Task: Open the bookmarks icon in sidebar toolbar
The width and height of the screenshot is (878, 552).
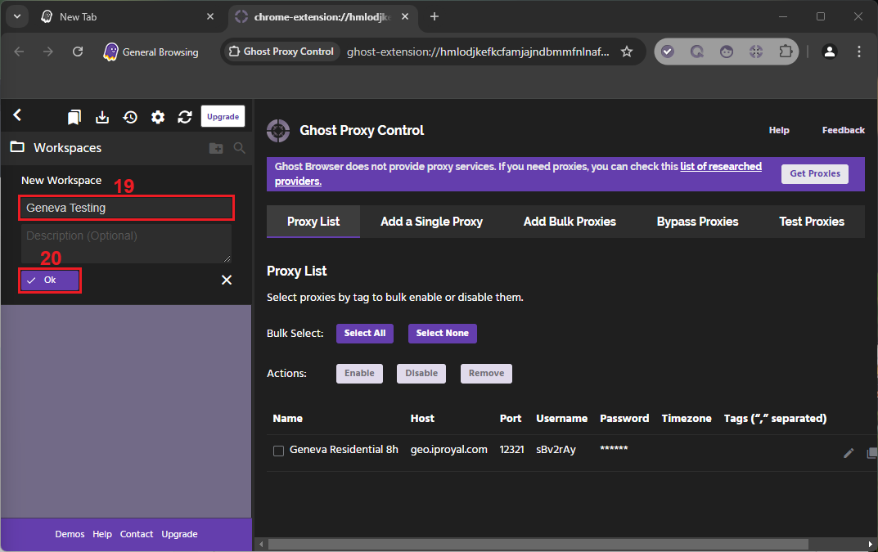Action: 74,117
